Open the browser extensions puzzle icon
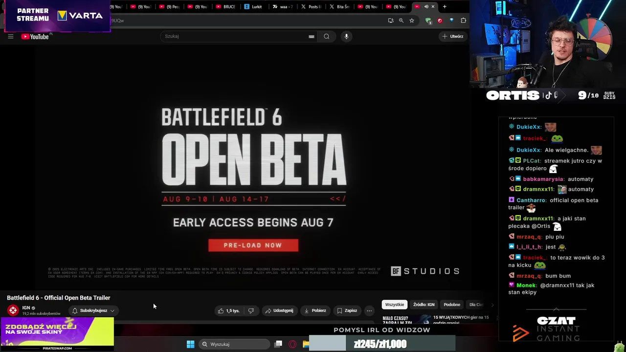 point(463,21)
